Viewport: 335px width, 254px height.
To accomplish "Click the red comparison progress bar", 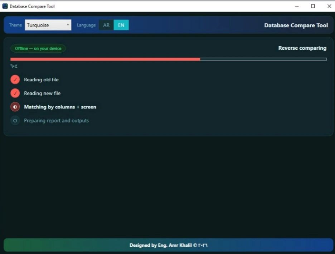I will click(168, 59).
